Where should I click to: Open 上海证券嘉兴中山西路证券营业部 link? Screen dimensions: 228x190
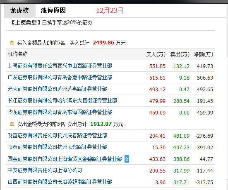[x=60, y=66]
